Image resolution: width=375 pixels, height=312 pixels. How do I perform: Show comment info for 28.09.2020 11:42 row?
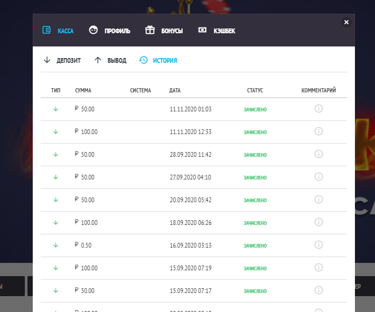318,154
